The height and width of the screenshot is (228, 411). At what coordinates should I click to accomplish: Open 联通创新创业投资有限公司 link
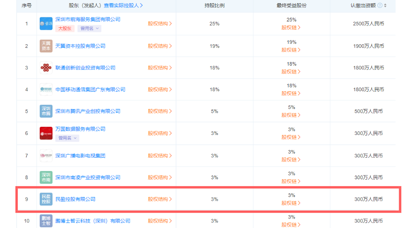pyautogui.click(x=85, y=68)
